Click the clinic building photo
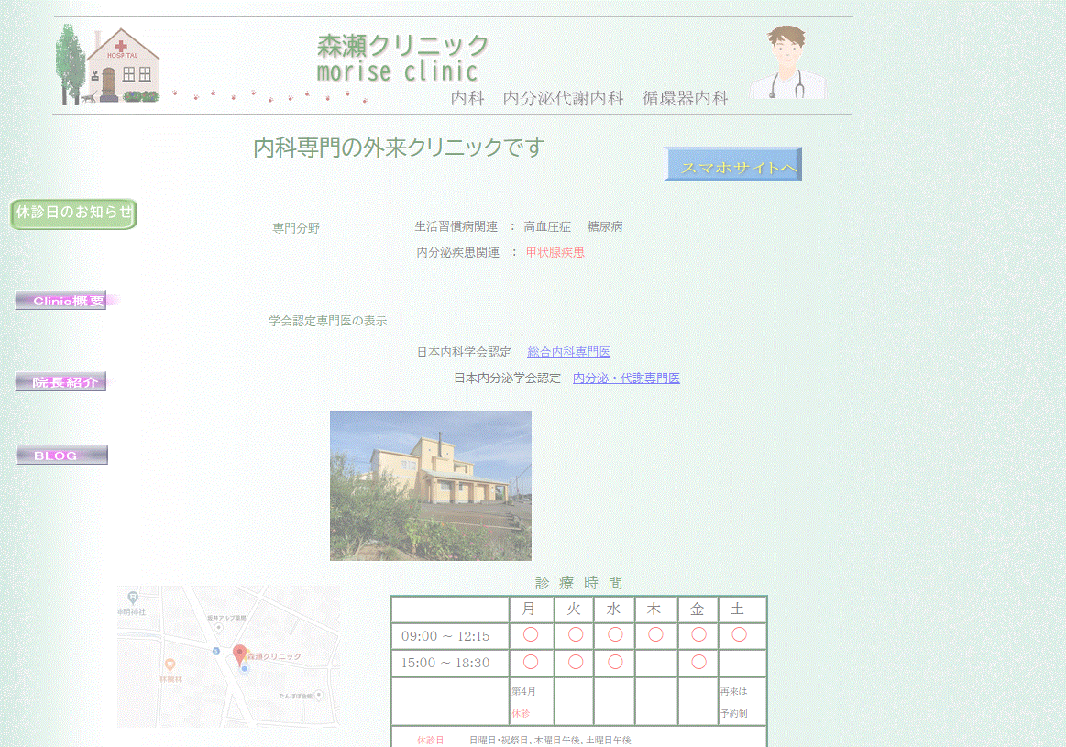 click(430, 485)
